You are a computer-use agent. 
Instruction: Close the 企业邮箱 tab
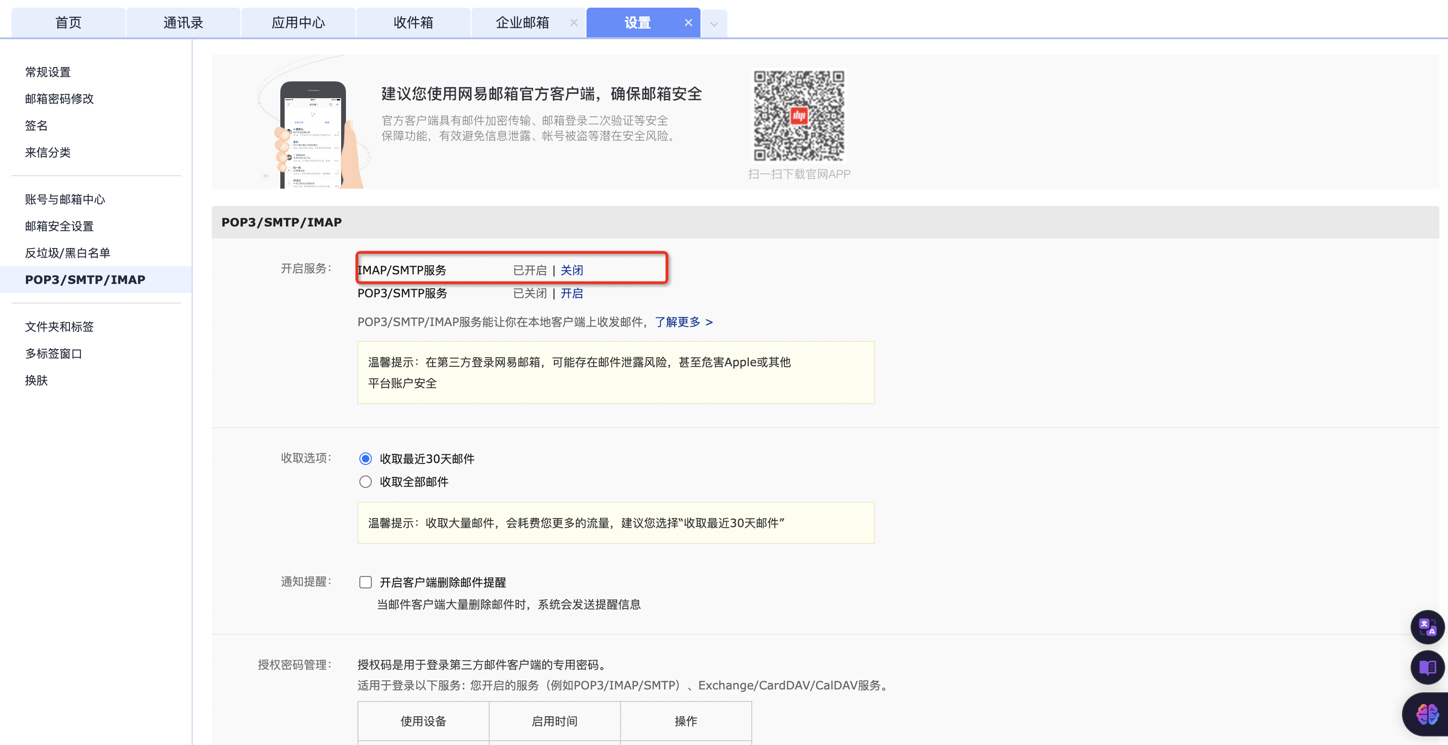(x=574, y=23)
